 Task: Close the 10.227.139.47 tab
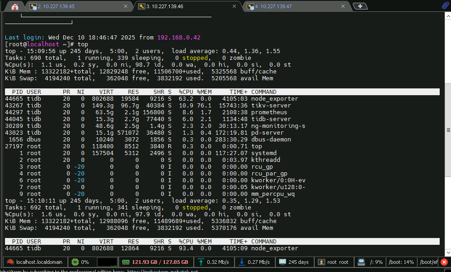click(x=343, y=6)
